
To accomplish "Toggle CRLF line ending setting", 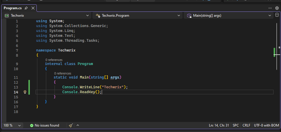I will click(246, 125).
